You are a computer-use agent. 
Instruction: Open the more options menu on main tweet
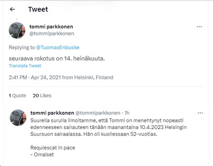point(199,27)
